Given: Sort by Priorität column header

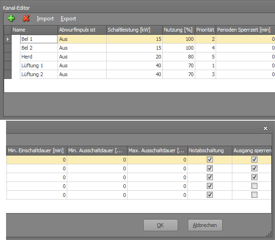Looking at the screenshot, I should click(x=205, y=30).
